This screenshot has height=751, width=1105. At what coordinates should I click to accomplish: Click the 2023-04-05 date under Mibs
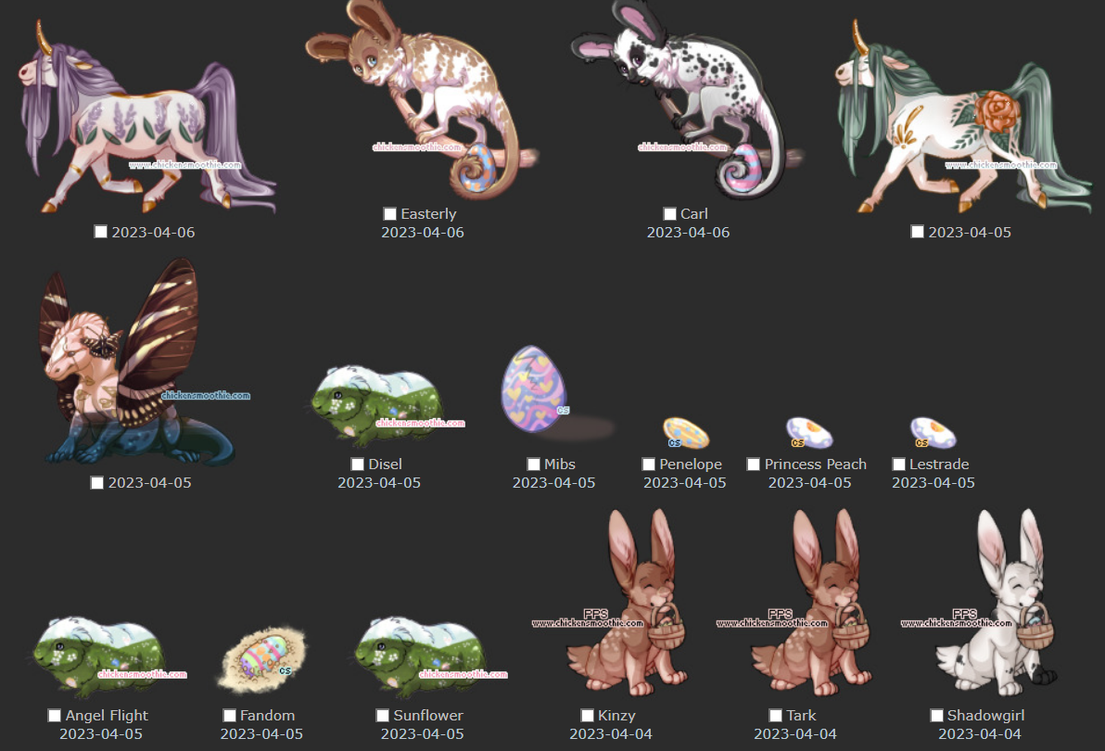(x=554, y=482)
